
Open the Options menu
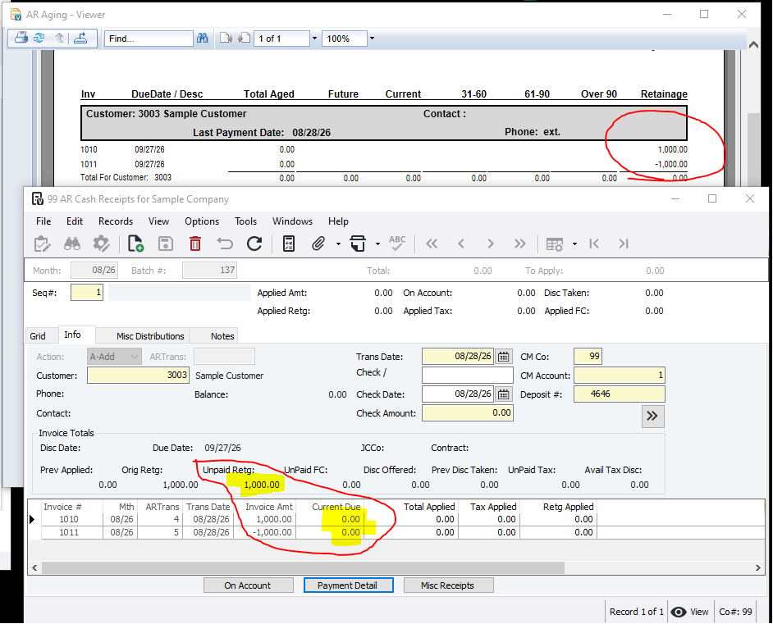(202, 221)
